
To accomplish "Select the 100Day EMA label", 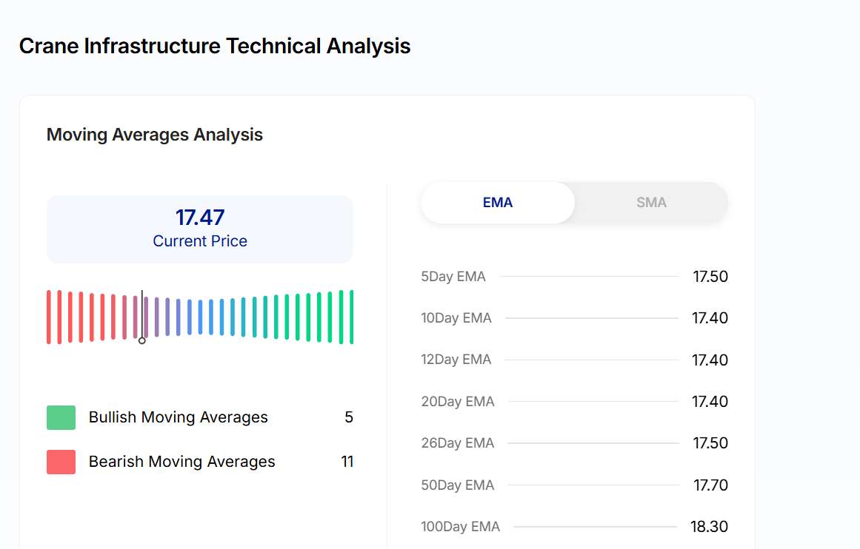I will (461, 527).
